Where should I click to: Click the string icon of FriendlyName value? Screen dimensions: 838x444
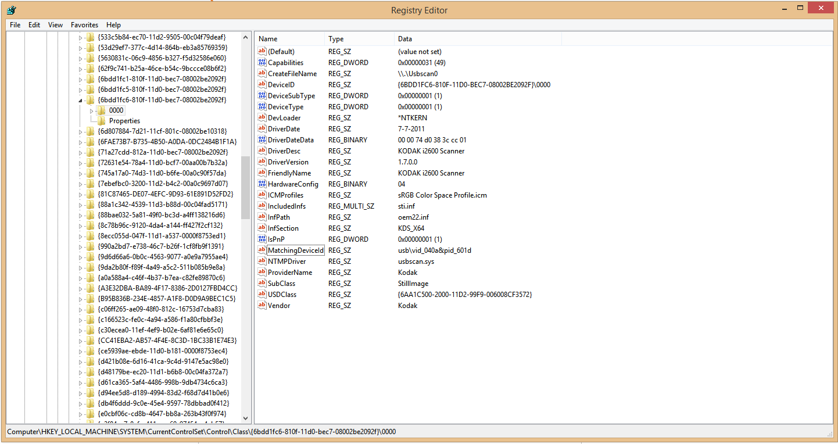(x=262, y=173)
